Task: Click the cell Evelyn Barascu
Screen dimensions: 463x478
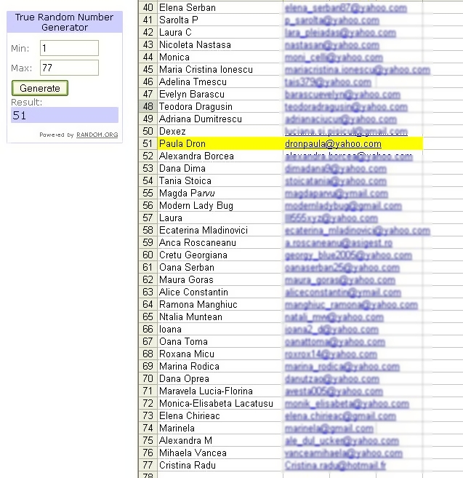Action: coord(220,94)
